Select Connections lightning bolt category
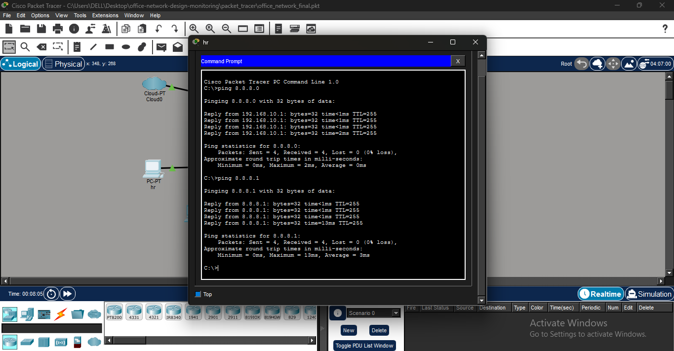Image resolution: width=674 pixels, height=351 pixels. click(x=61, y=314)
